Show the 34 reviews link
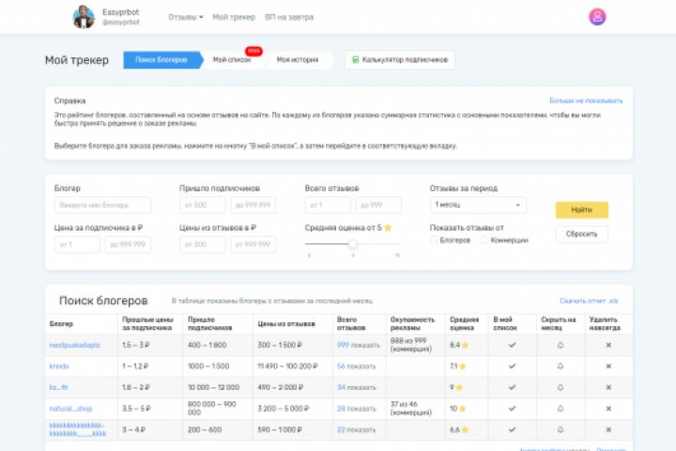Screen dimensions: 676x451 pyautogui.click(x=356, y=387)
